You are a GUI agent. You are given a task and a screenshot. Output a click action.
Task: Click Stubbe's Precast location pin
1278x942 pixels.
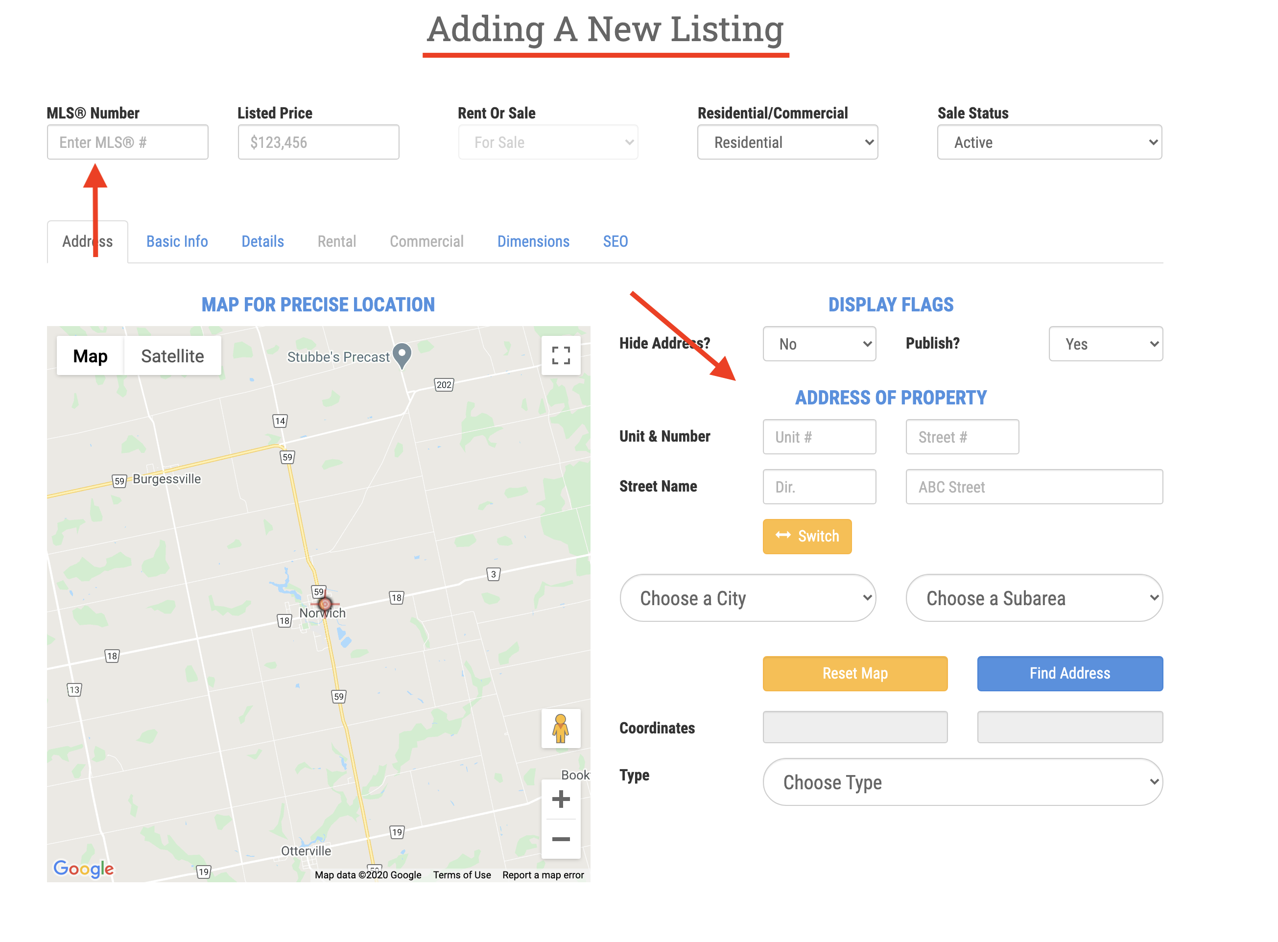pos(402,354)
